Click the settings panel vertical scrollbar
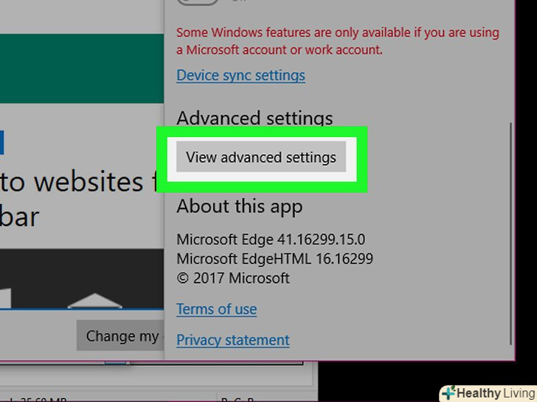Screen dimensions: 537x402 [x=510, y=233]
